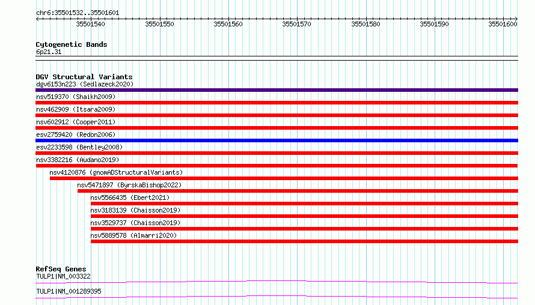Click the red nsv519370 variant bar
Image resolution: width=535 pixels, height=305 pixels.
[x=277, y=103]
